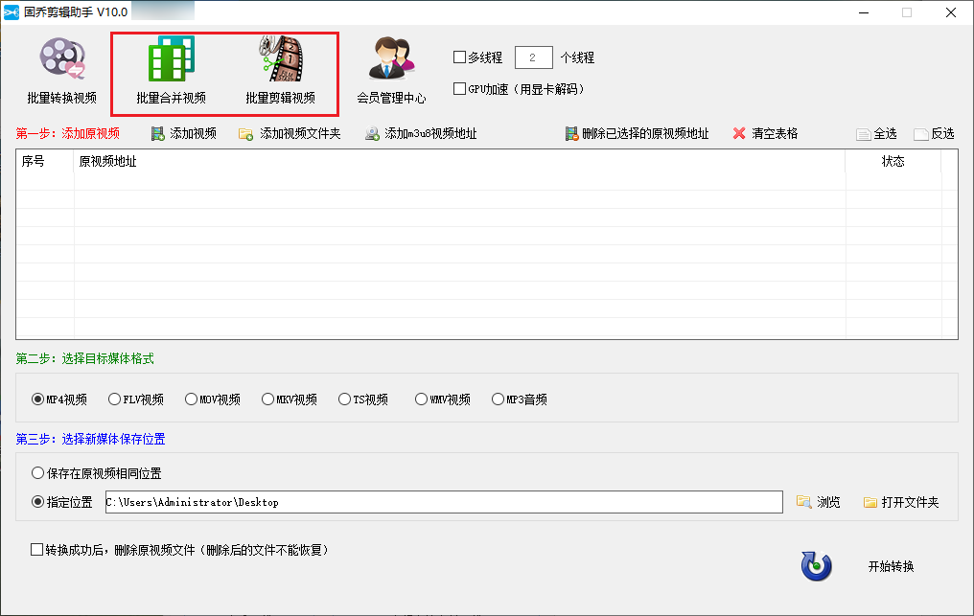Screen dimensions: 974x616
Task: Minimize the 固乔剪辑助手 window
Action: [x=864, y=12]
